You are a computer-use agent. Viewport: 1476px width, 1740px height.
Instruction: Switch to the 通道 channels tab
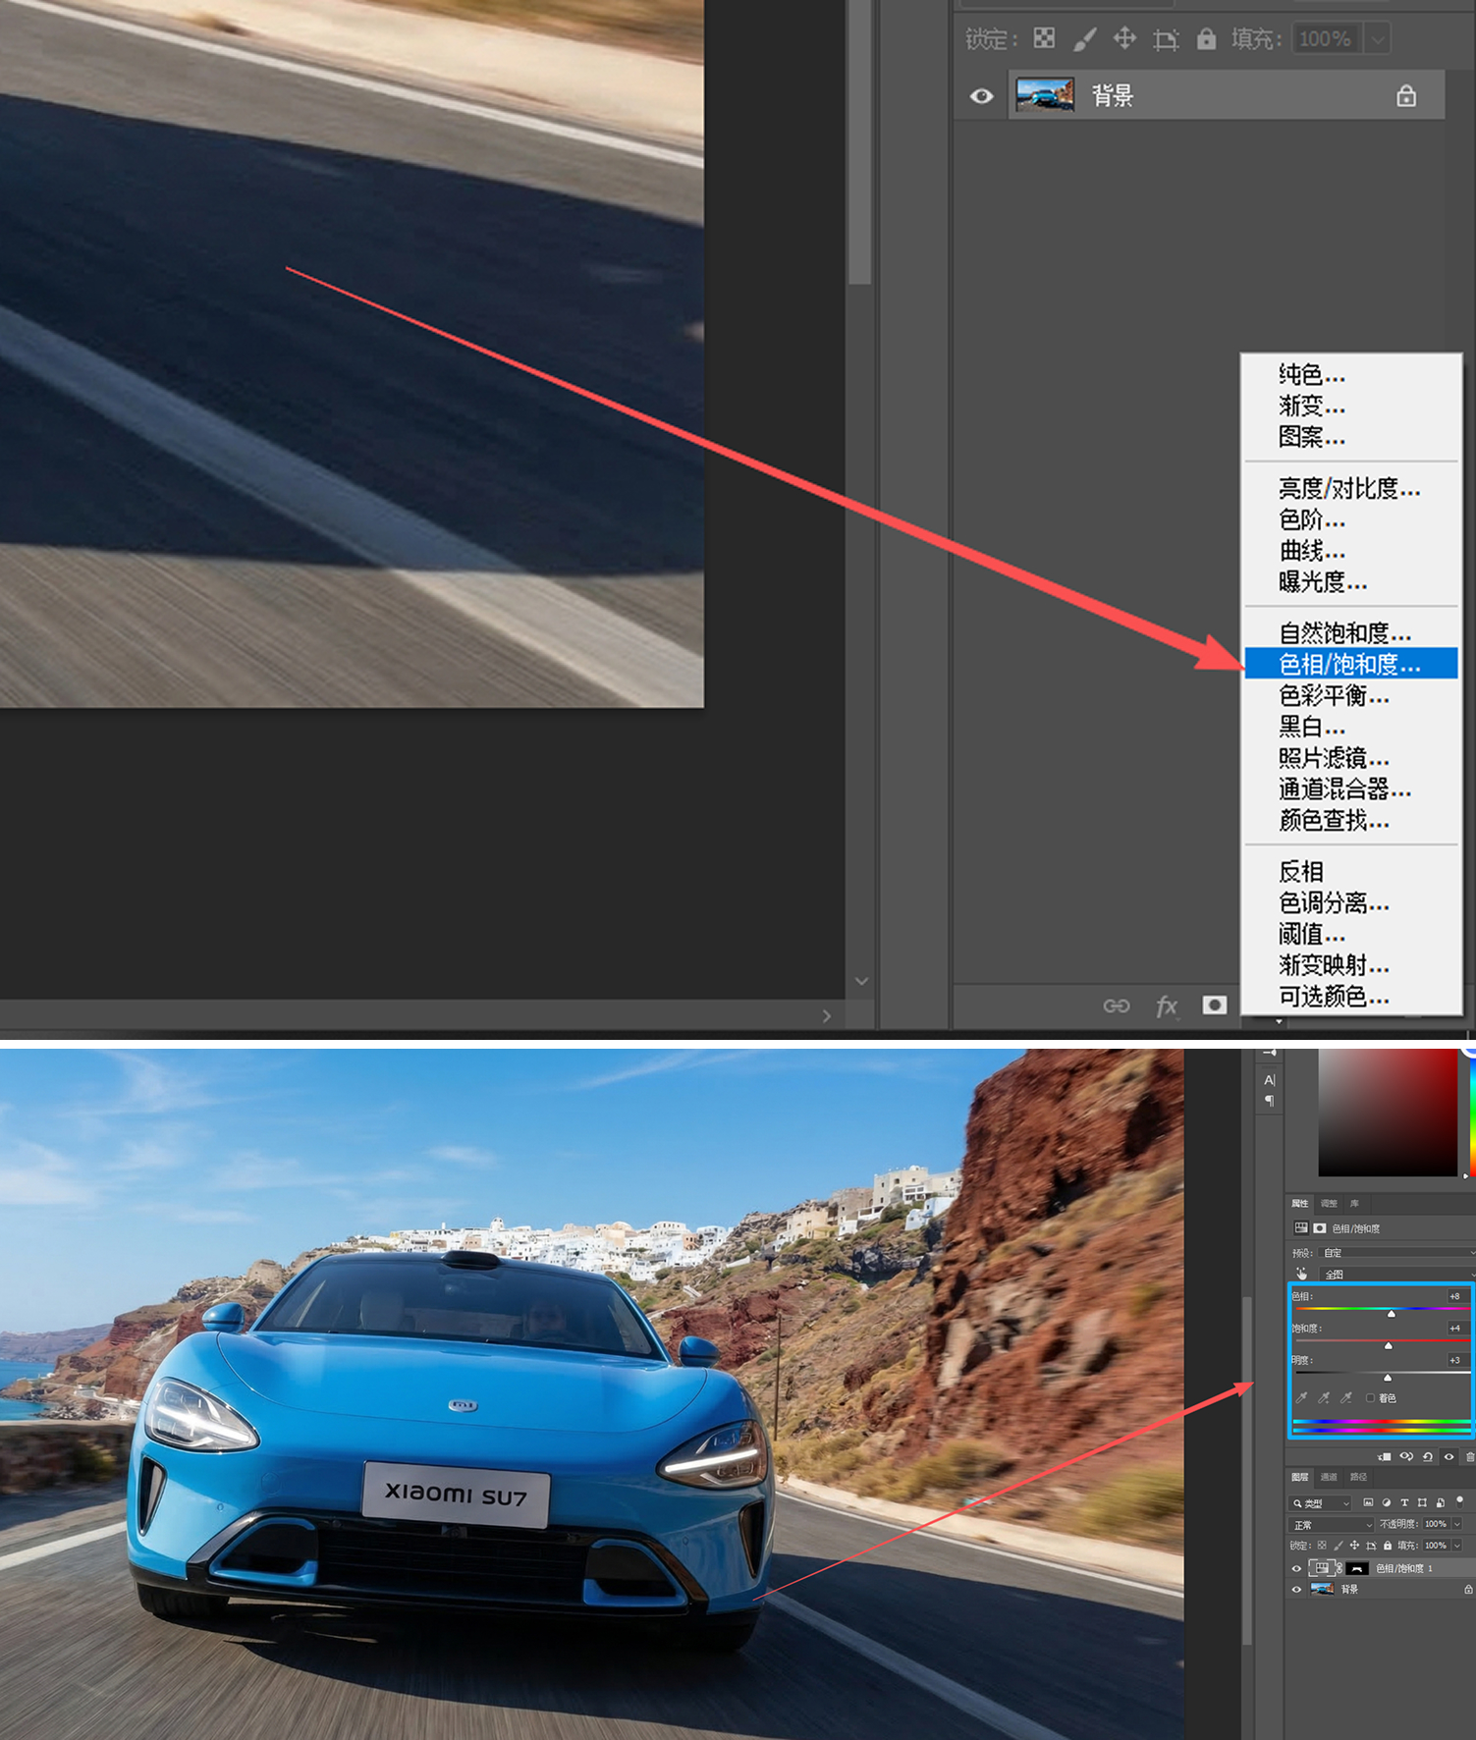(x=1329, y=1477)
